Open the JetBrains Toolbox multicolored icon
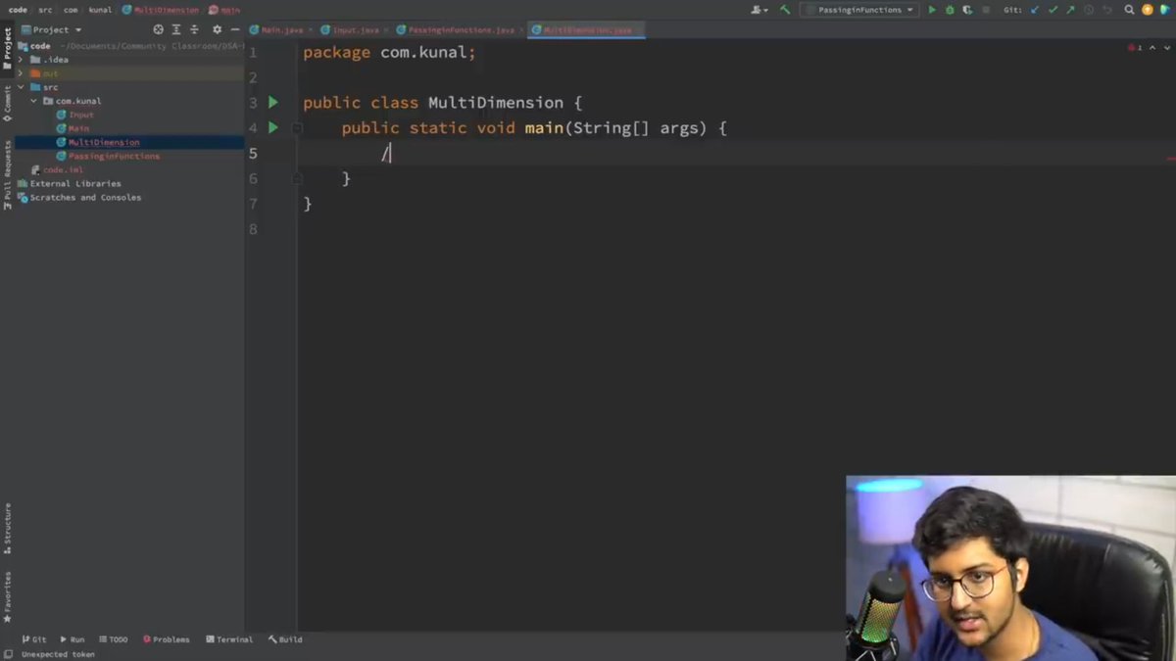The width and height of the screenshot is (1176, 661). point(1165,10)
